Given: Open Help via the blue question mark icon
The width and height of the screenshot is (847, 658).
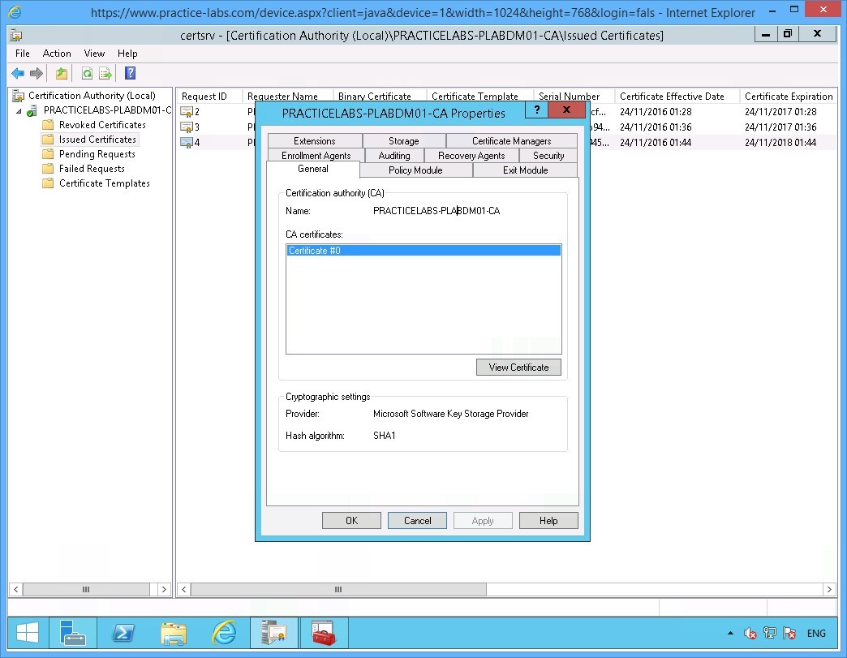Looking at the screenshot, I should pyautogui.click(x=130, y=73).
